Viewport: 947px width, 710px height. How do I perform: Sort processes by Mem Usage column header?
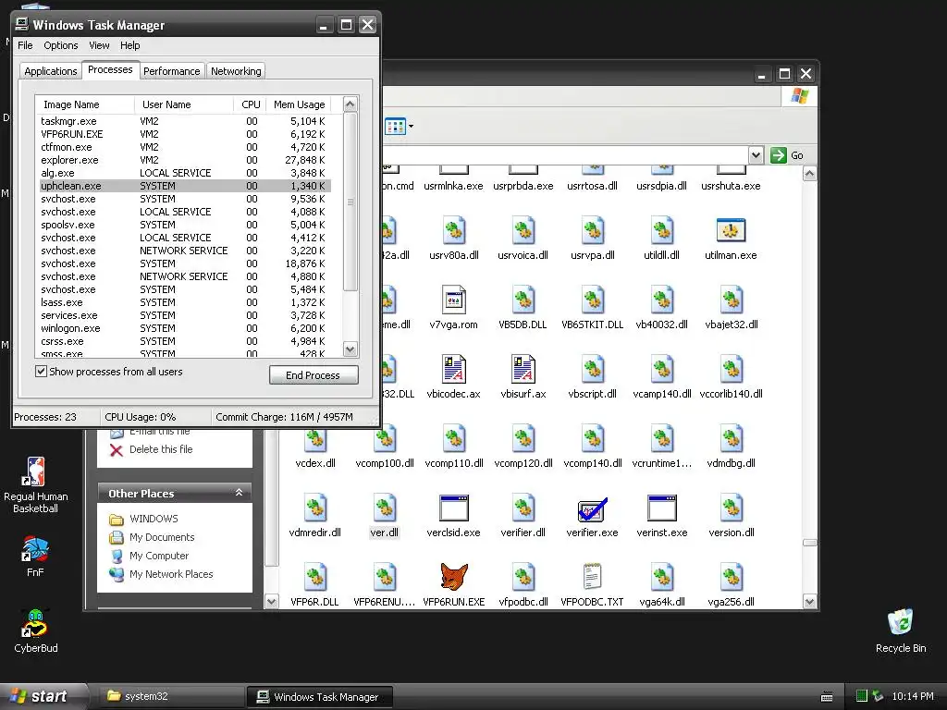(x=299, y=104)
